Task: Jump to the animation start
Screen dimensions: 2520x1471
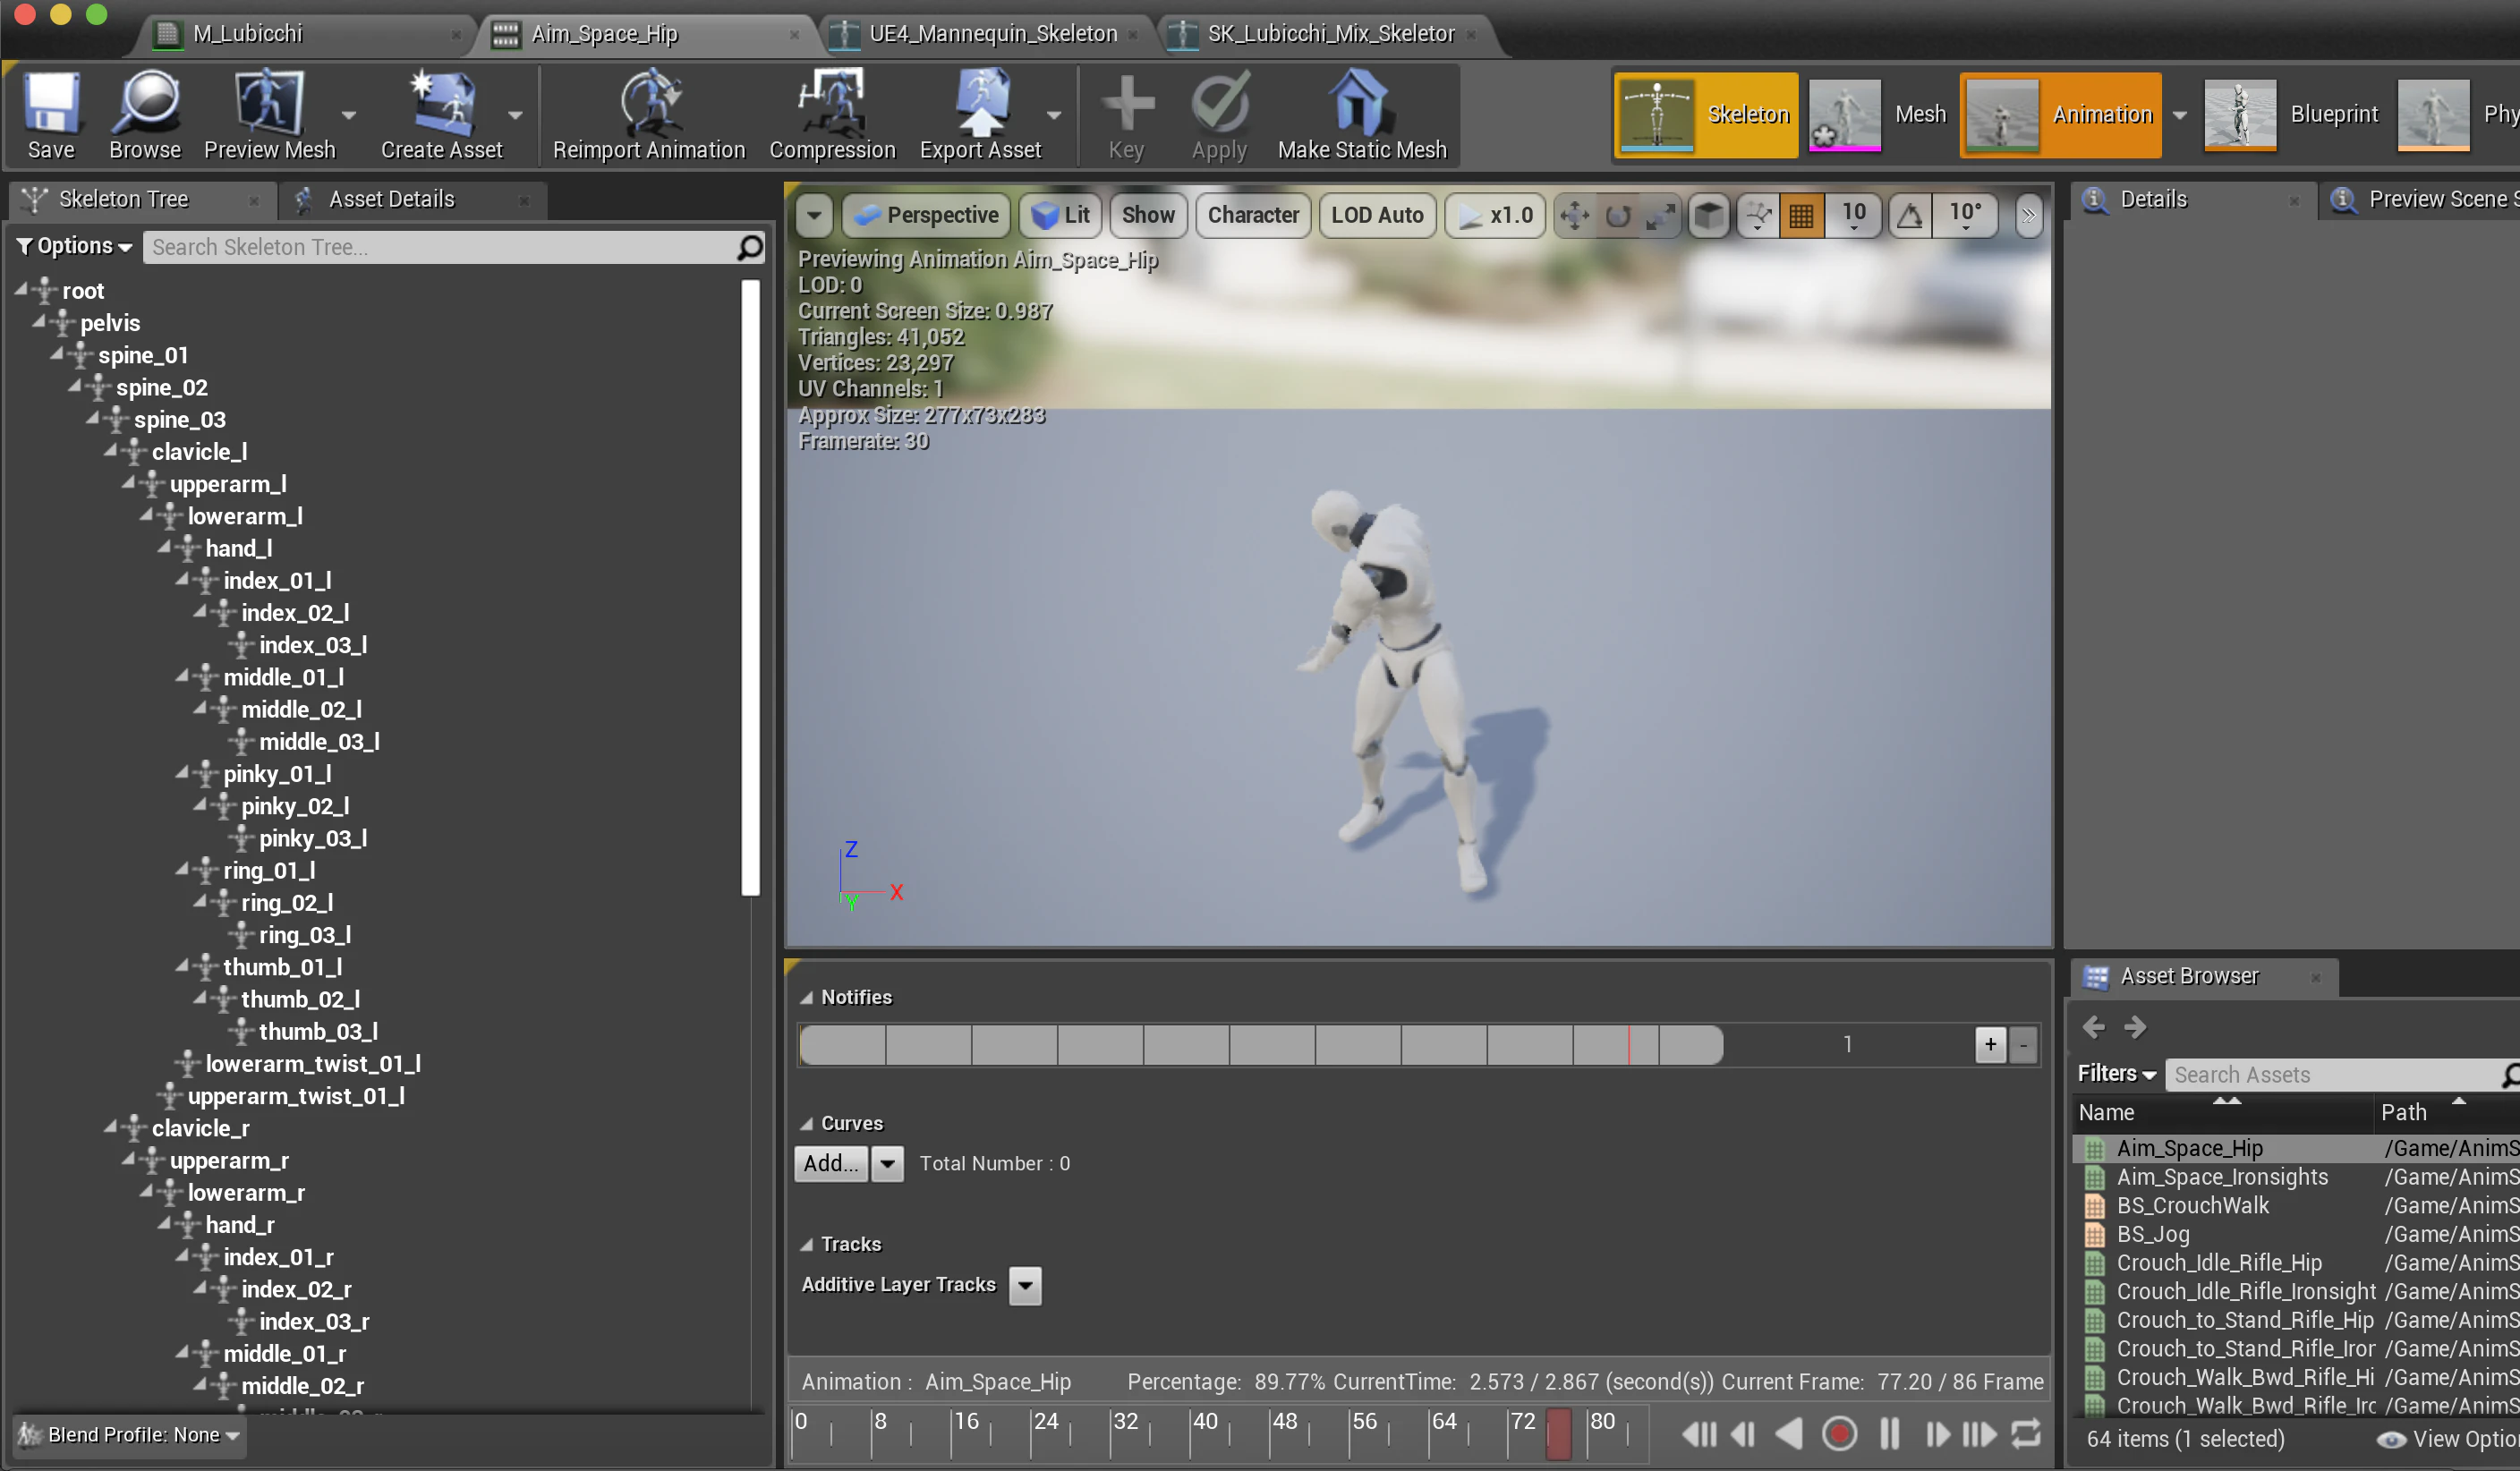Action: point(1699,1434)
